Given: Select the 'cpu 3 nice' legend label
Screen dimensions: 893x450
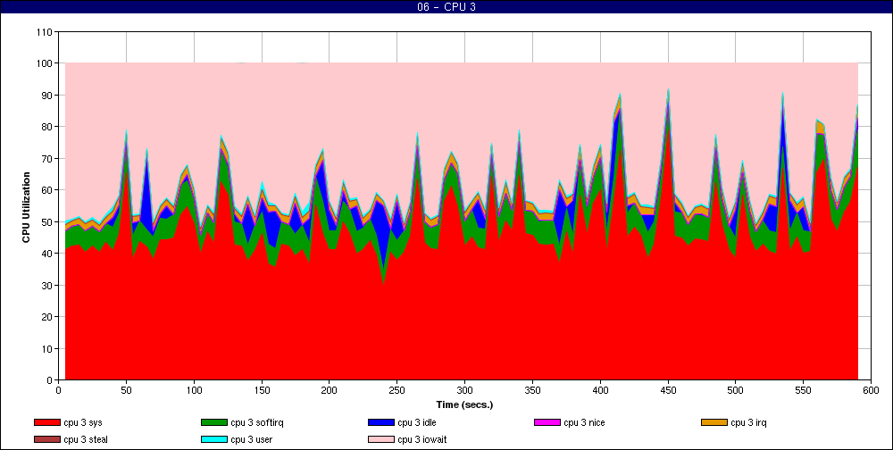Looking at the screenshot, I should [x=584, y=423].
